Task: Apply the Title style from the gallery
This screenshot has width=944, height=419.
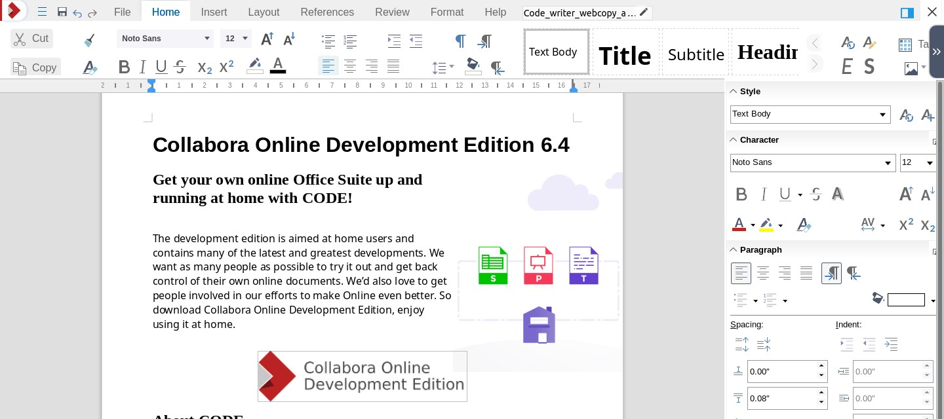Action: pyautogui.click(x=625, y=52)
